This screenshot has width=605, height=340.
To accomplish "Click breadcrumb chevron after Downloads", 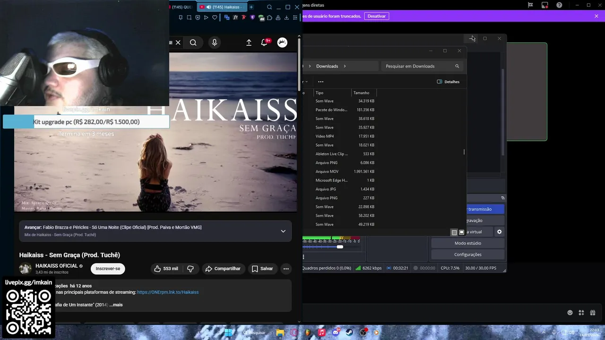I will point(345,66).
